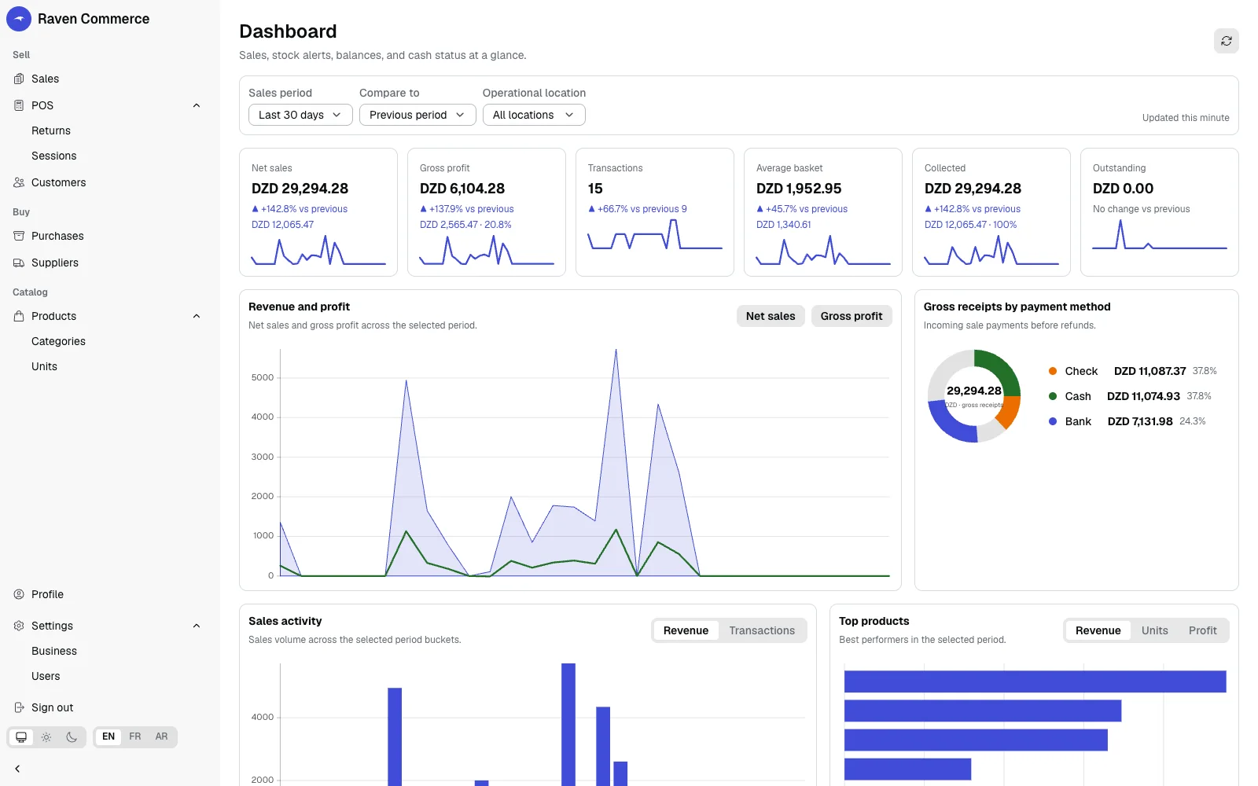This screenshot has height=786, width=1258.
Task: Click "DZD 7,131.98" Bank amount
Action: click(x=1140, y=421)
